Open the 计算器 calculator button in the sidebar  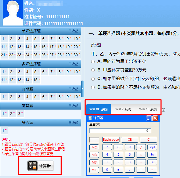(x=41, y=166)
